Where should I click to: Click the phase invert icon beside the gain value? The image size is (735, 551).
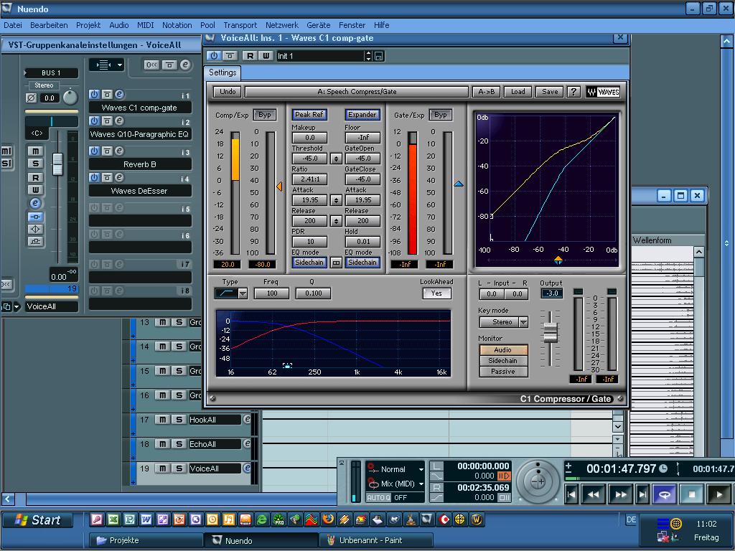(x=31, y=98)
